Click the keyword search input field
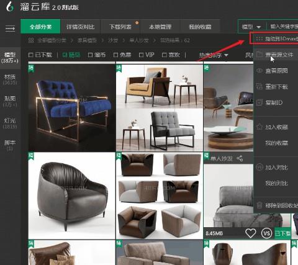 coord(283,27)
